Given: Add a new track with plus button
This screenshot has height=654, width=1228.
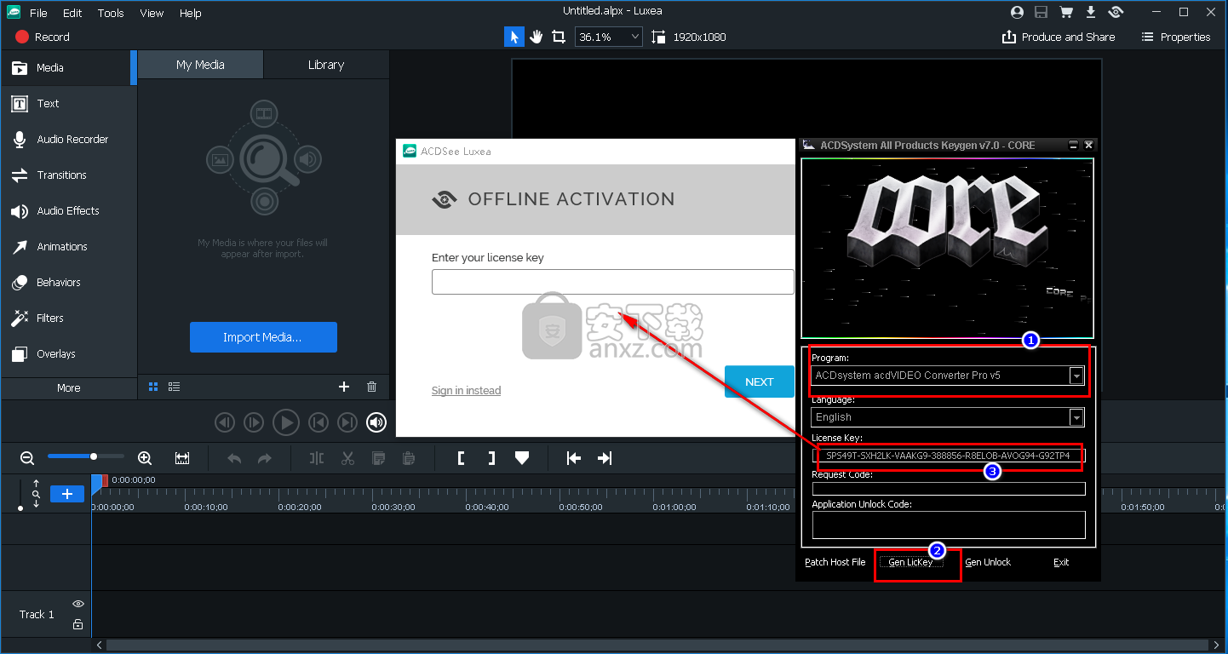Looking at the screenshot, I should (x=67, y=494).
